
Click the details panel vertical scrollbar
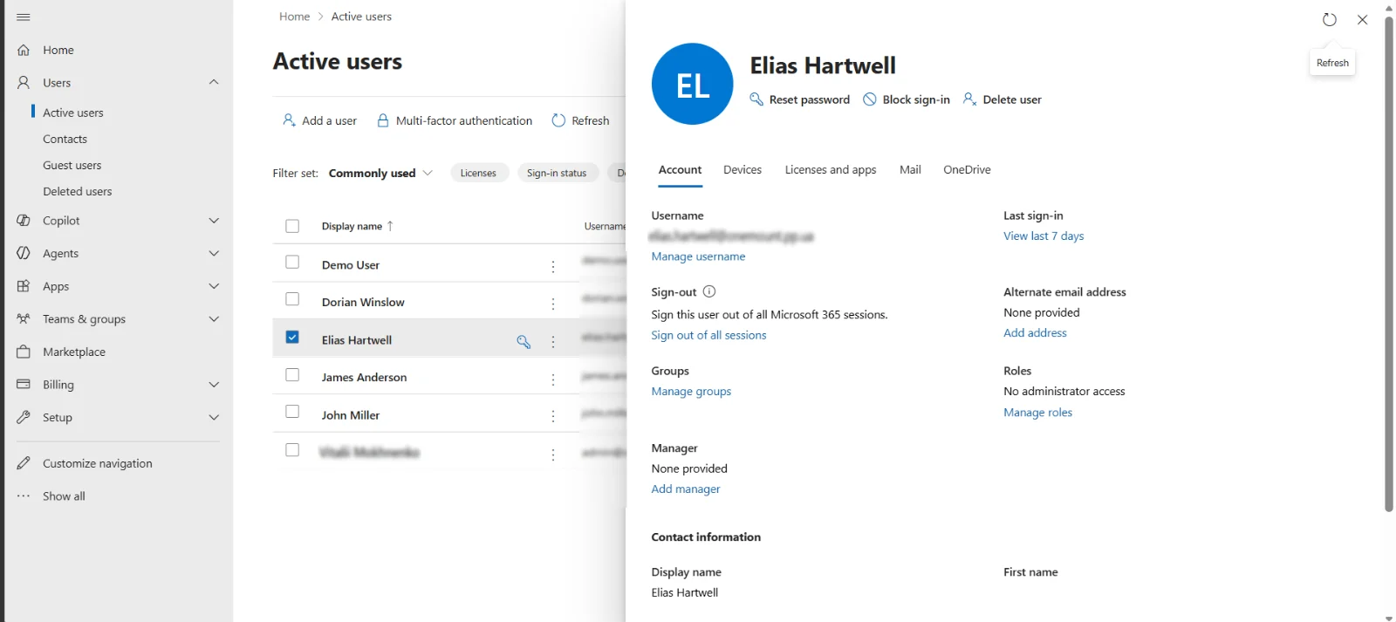point(1389,262)
